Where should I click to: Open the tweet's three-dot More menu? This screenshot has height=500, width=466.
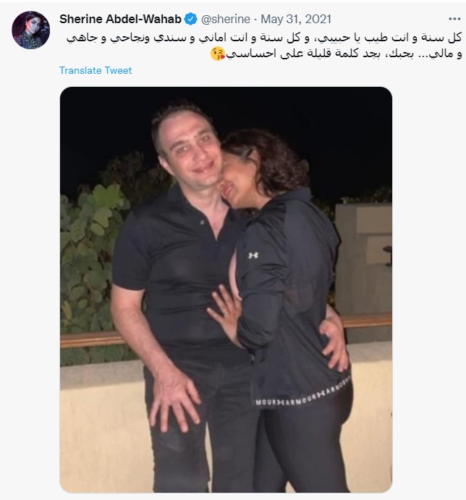point(454,19)
